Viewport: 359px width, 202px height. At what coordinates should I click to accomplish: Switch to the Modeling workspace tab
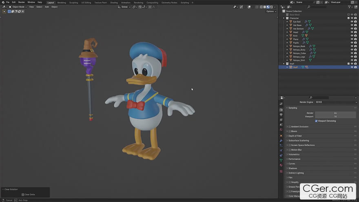(x=62, y=2)
